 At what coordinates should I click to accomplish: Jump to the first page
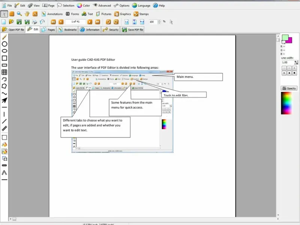(x=53, y=22)
